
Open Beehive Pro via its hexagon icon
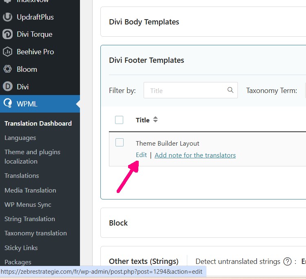click(7, 52)
